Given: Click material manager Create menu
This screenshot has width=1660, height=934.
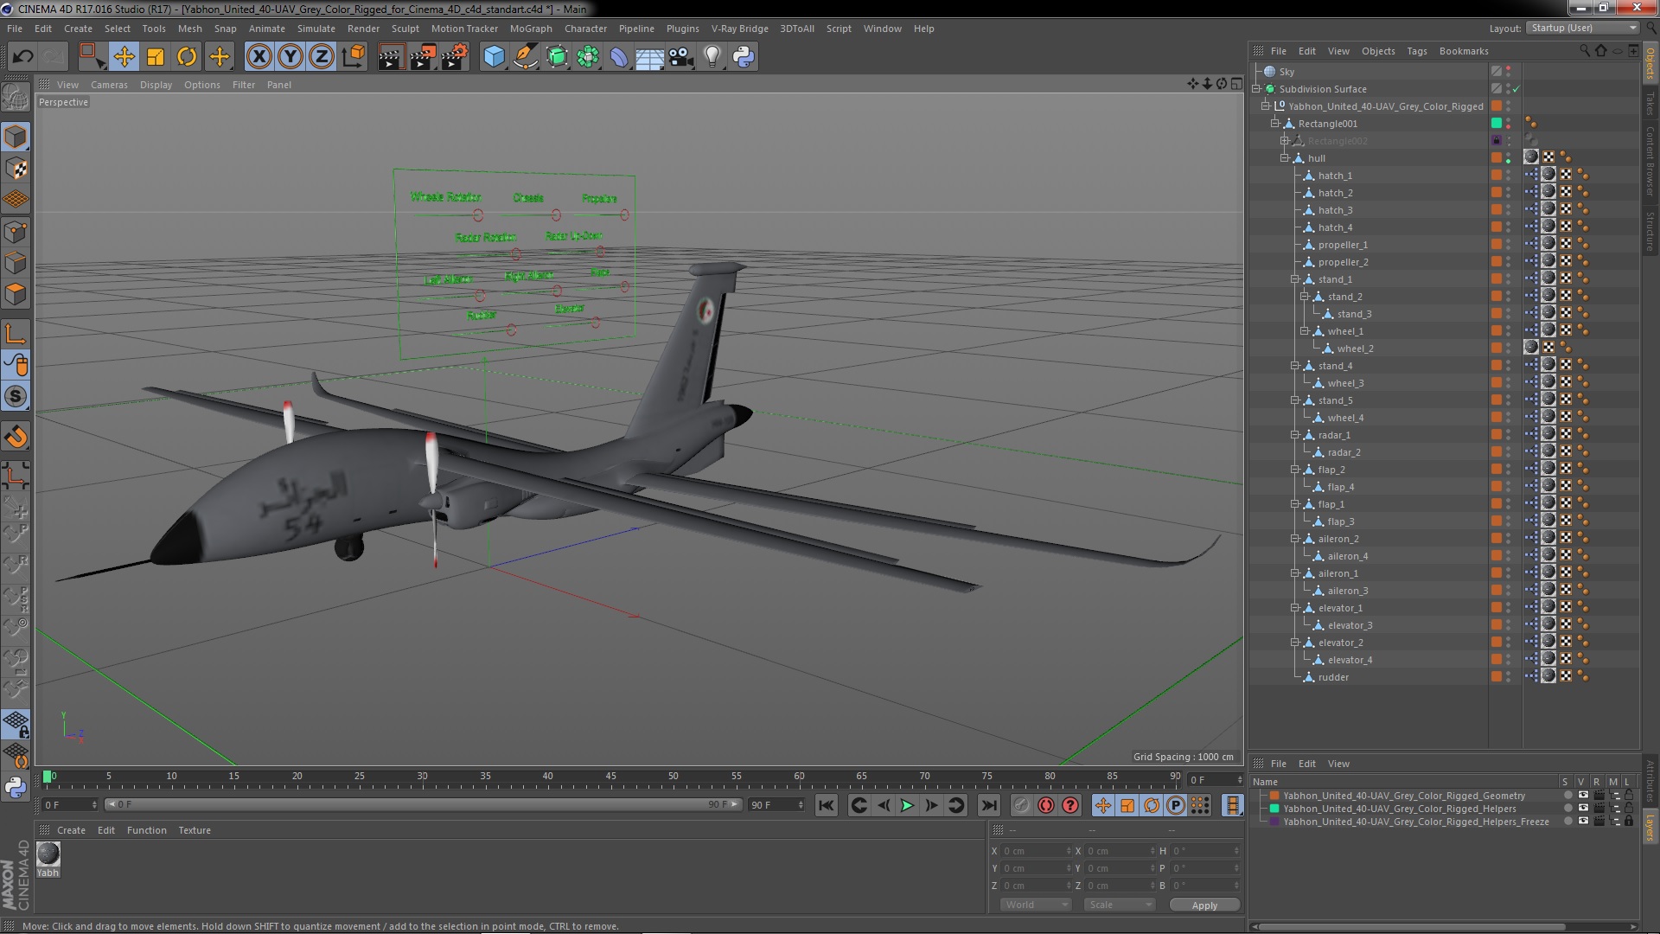Looking at the screenshot, I should click(x=71, y=830).
